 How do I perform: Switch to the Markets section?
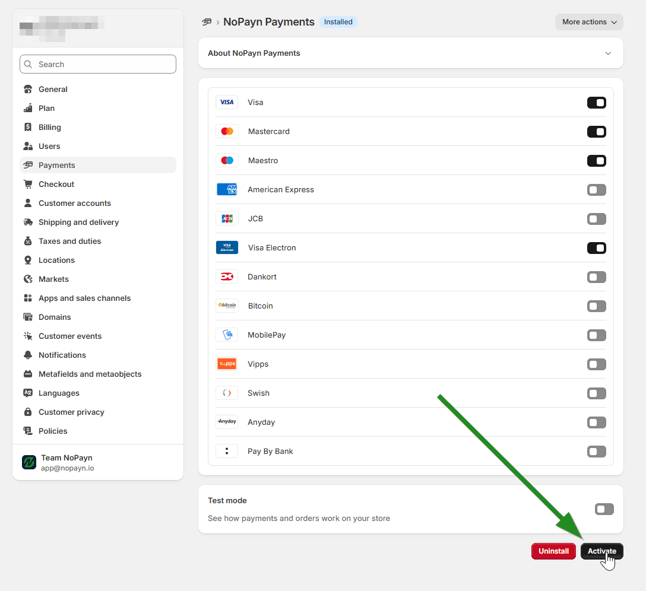pos(52,279)
